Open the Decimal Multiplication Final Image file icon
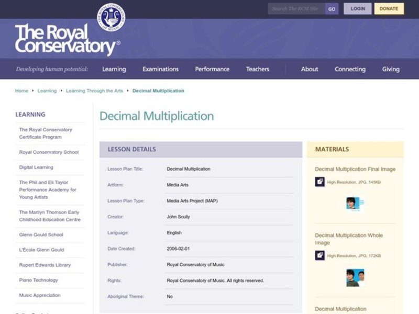This screenshot has width=419, height=314. pos(320,182)
